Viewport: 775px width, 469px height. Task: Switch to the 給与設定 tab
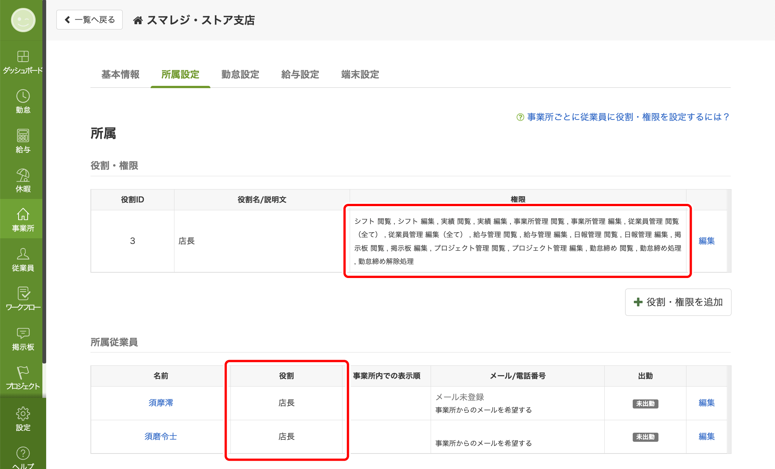(x=300, y=75)
